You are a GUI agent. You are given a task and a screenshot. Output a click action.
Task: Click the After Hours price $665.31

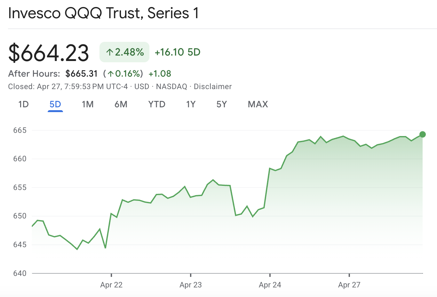pyautogui.click(x=81, y=73)
